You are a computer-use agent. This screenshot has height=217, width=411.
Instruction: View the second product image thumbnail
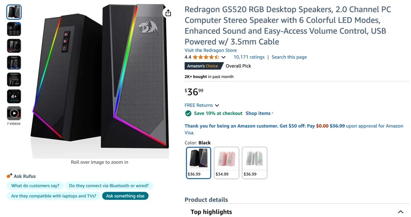[x=14, y=29]
